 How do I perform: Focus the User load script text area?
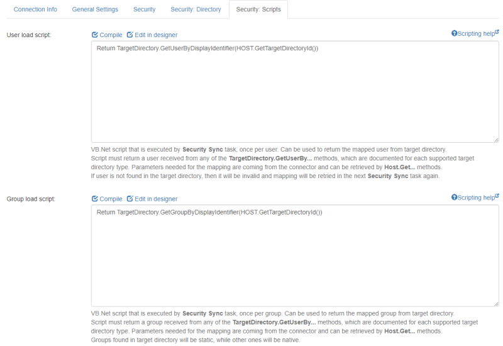click(x=295, y=92)
